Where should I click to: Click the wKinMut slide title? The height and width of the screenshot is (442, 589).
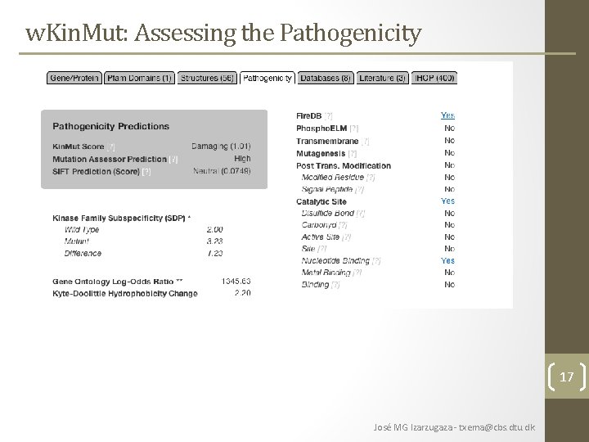tap(223, 33)
